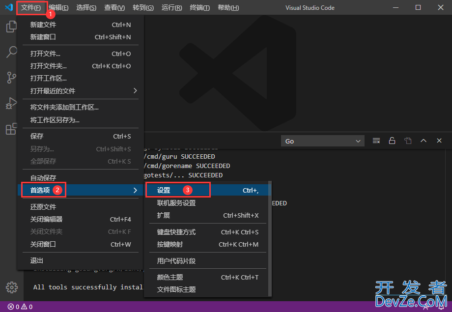Toggle 自动保存 option
This screenshot has width=452, height=312.
81,178
